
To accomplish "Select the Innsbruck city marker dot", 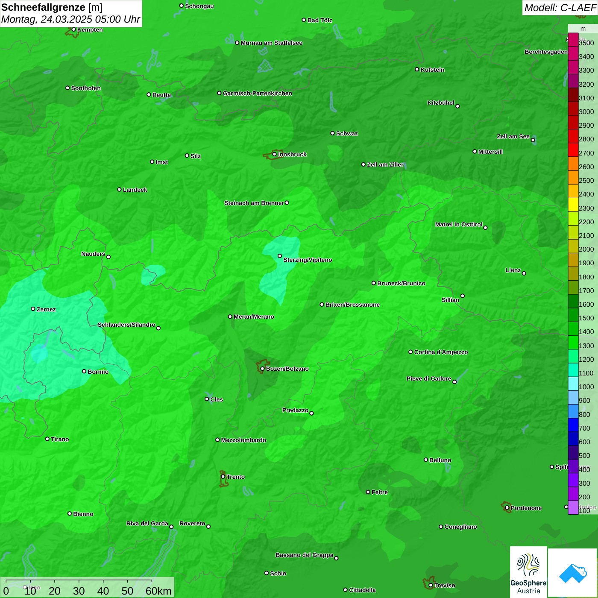I will coord(275,154).
